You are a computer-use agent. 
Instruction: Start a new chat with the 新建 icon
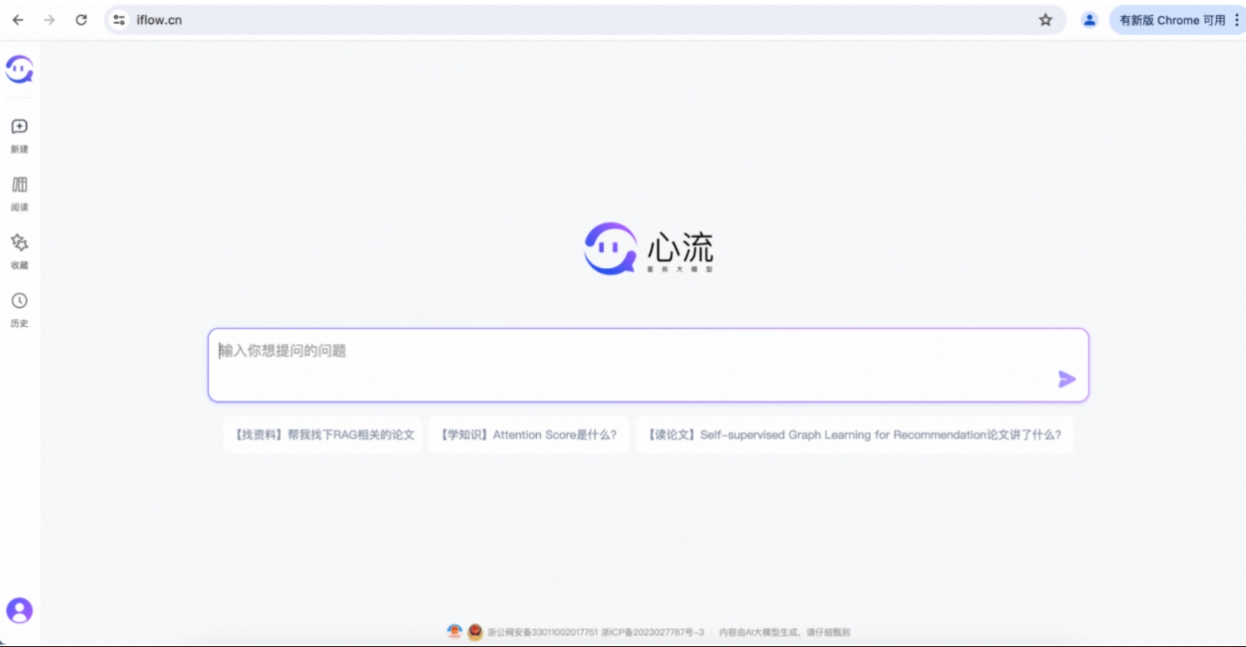pos(19,127)
